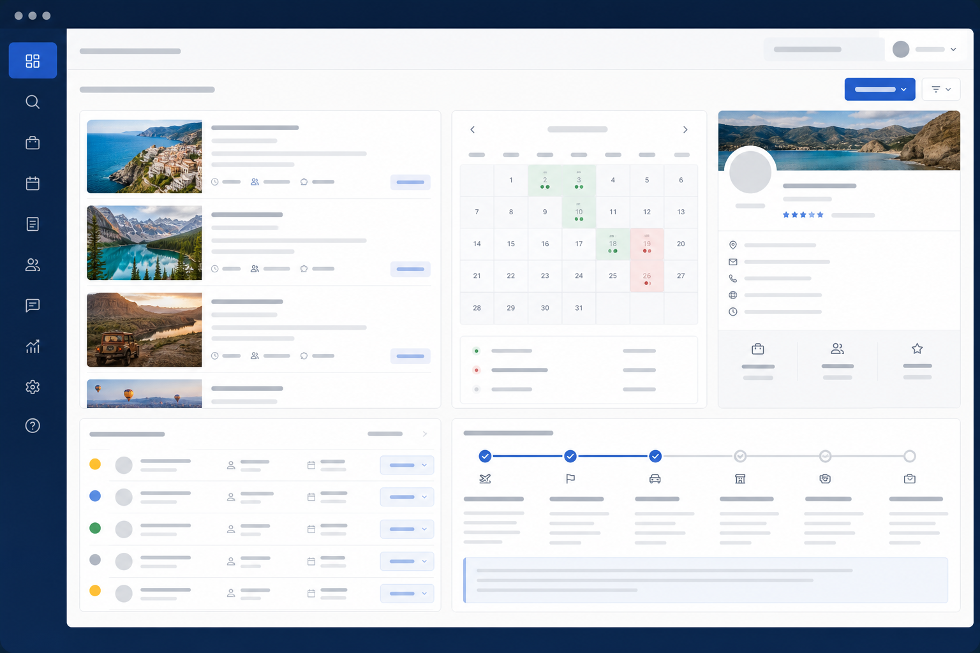The width and height of the screenshot is (980, 653).
Task: Open the calendar icon in the sidebar
Action: click(x=33, y=184)
